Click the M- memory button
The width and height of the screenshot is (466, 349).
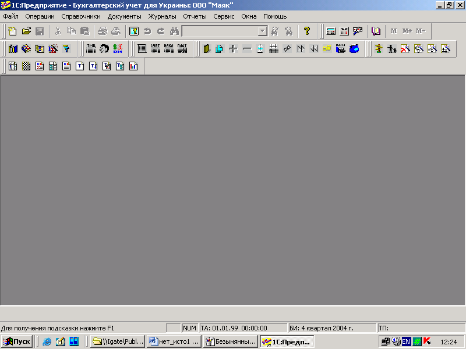[421, 31]
